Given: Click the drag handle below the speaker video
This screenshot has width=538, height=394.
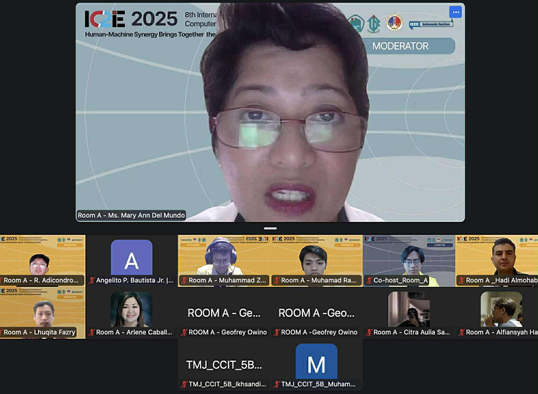Looking at the screenshot, I should (270, 229).
